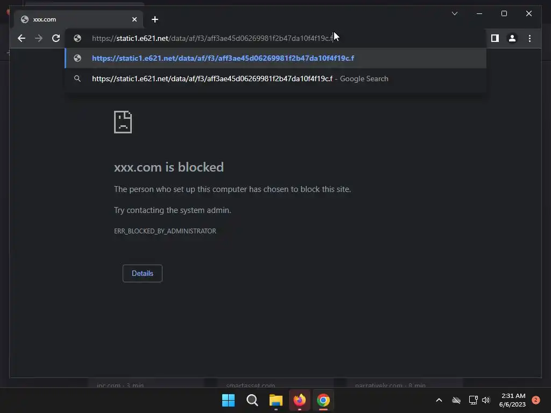The image size is (551, 413).
Task: Click the forward navigation arrow
Action: 39,38
